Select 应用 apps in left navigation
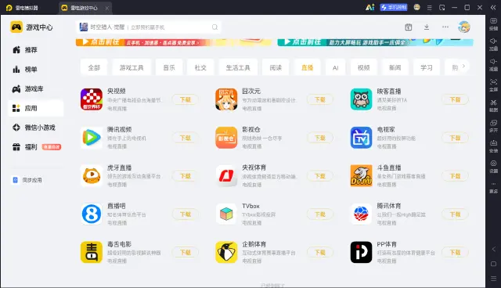The width and height of the screenshot is (501, 288). tap(36, 108)
